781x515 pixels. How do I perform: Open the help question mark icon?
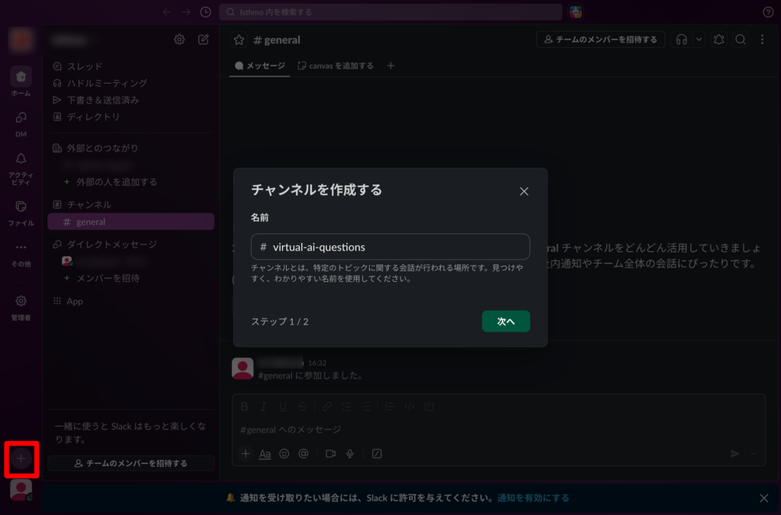click(768, 12)
